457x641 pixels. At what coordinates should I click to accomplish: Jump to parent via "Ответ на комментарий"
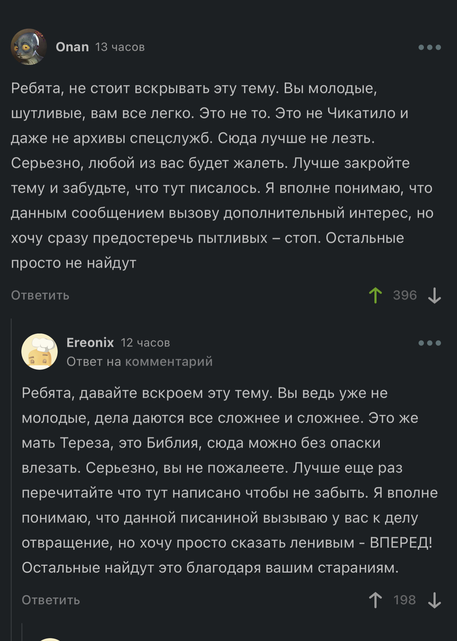coord(140,362)
